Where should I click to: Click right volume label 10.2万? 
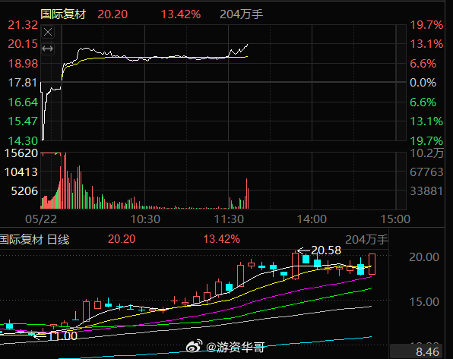click(x=426, y=153)
